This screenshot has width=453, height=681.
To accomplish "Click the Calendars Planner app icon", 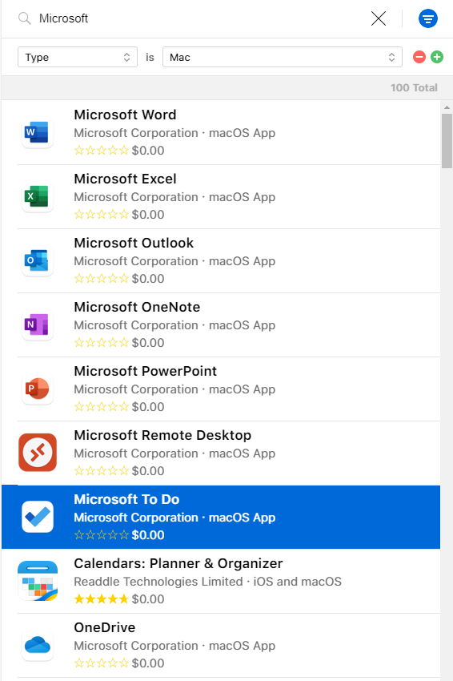I will point(38,581).
